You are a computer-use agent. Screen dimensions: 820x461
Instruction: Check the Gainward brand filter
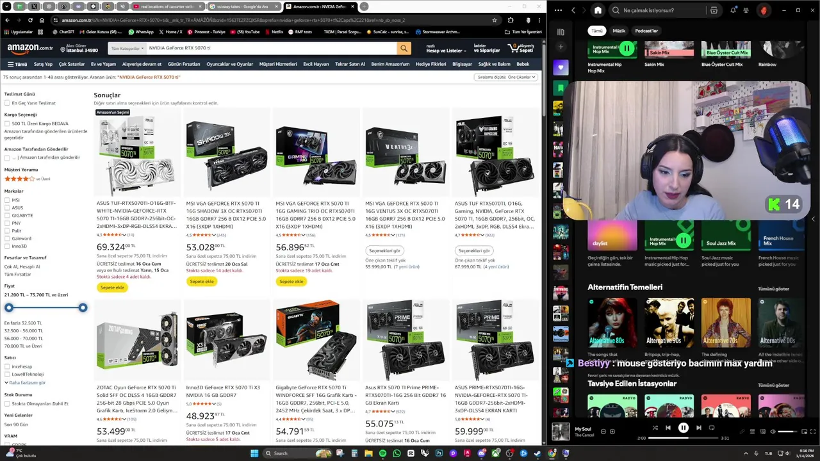(x=6, y=238)
